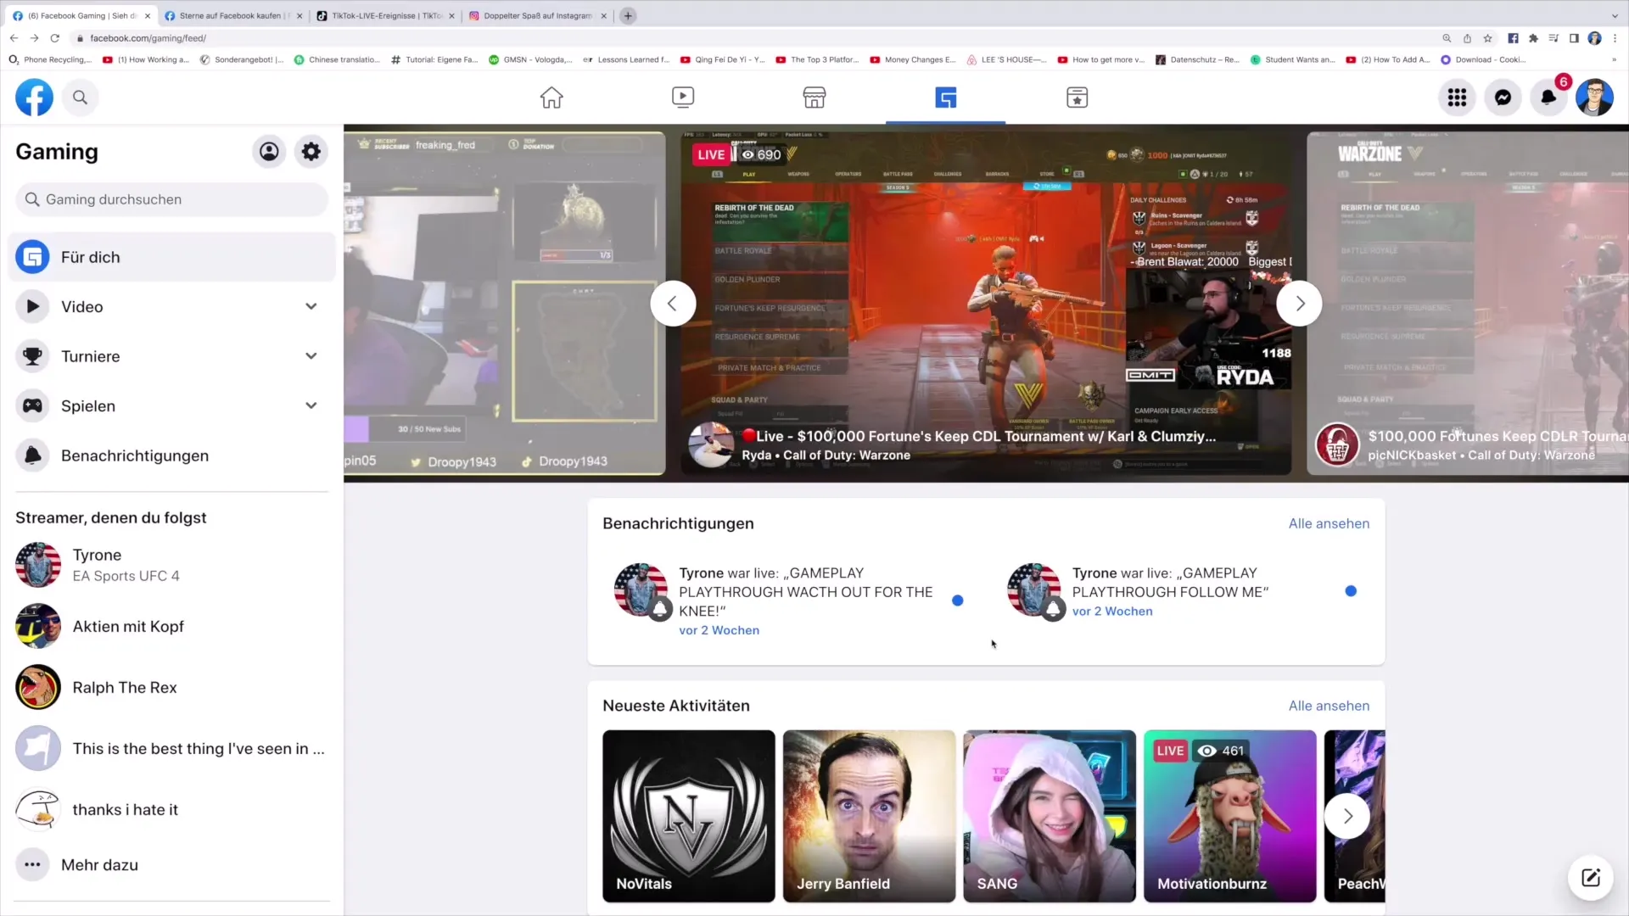Go back with browser back arrow

click(x=14, y=38)
